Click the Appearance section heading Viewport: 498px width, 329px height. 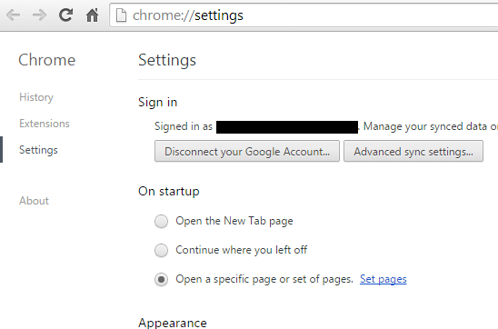click(x=173, y=323)
